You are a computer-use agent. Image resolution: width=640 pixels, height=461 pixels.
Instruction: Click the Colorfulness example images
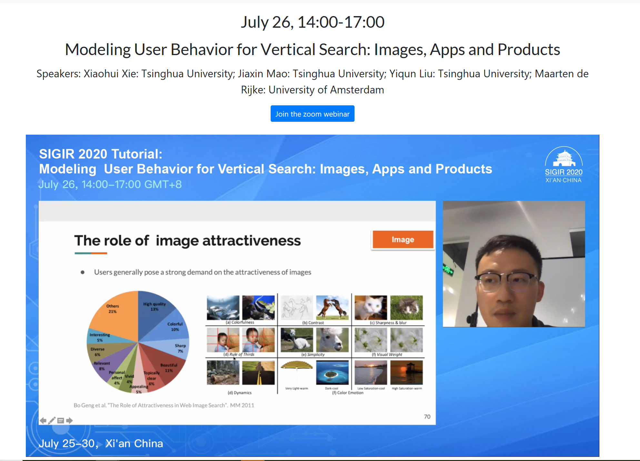pyautogui.click(x=241, y=307)
